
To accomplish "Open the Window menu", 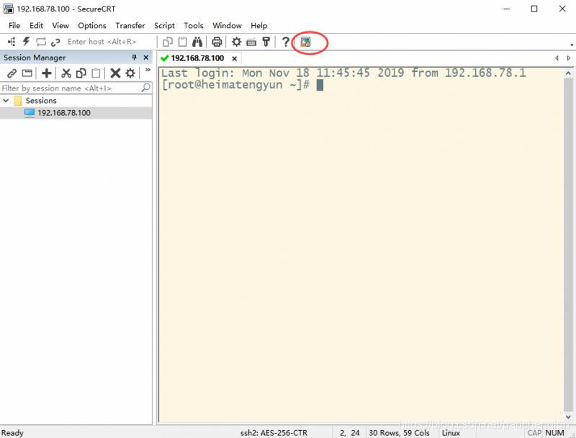I will 227,26.
